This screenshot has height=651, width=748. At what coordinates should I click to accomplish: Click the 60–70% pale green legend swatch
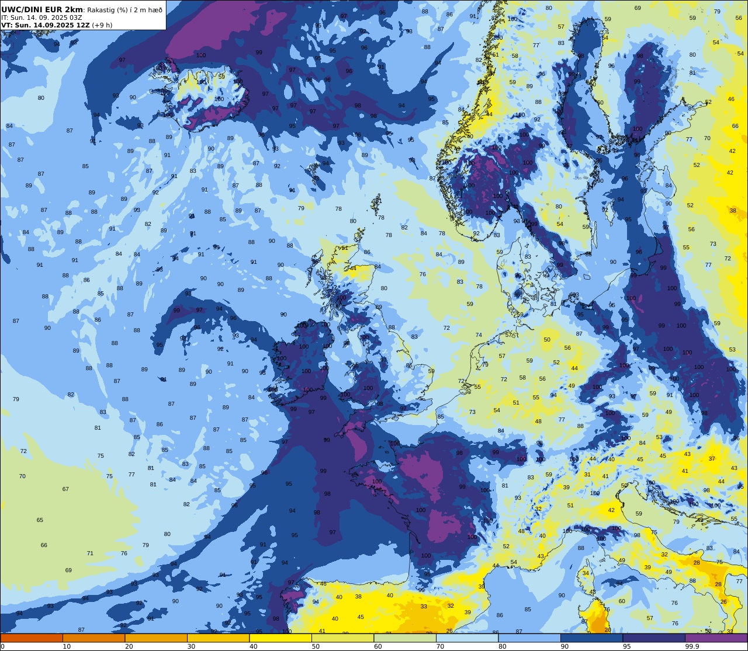(x=405, y=638)
